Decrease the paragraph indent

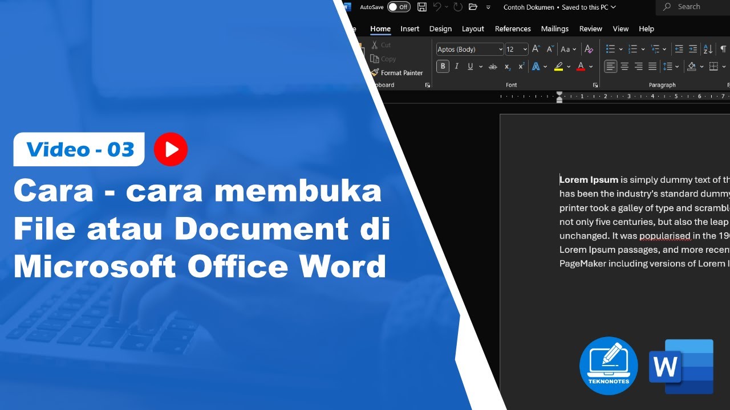pos(679,50)
